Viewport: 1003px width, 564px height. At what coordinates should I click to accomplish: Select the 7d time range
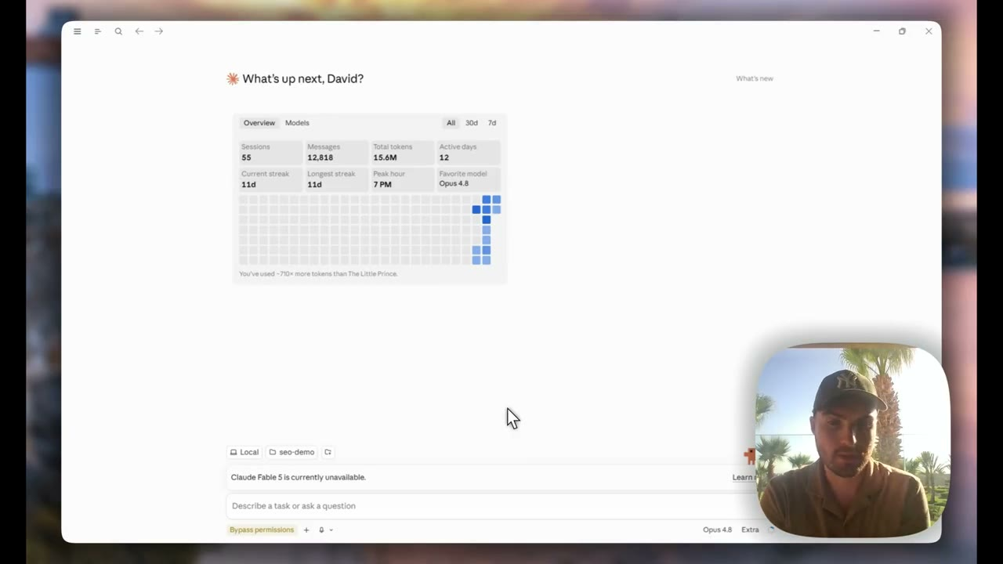coord(492,123)
